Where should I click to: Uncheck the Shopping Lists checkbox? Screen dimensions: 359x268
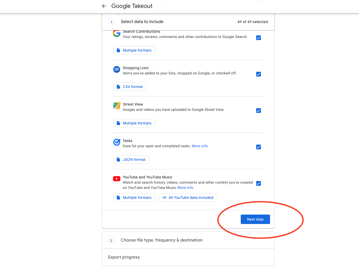[x=259, y=74]
